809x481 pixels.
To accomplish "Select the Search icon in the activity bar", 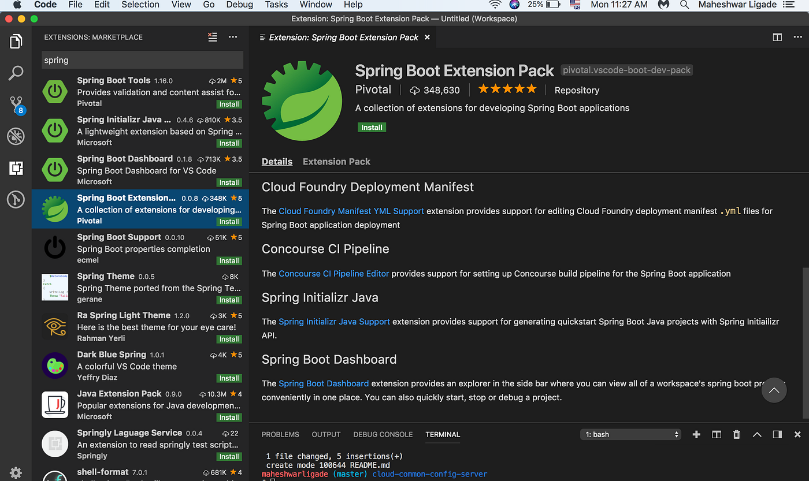I will coord(16,73).
